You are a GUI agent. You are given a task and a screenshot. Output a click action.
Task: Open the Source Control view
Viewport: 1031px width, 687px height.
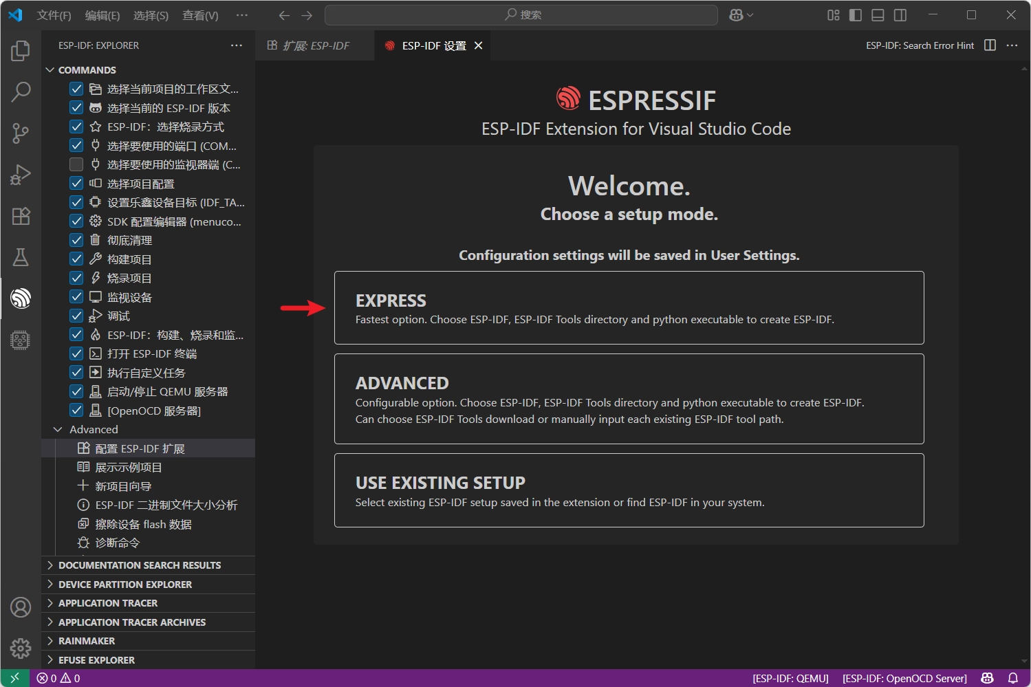pos(21,133)
